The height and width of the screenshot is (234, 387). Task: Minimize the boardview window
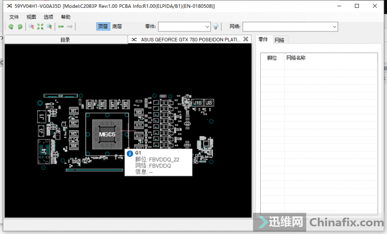click(x=340, y=6)
